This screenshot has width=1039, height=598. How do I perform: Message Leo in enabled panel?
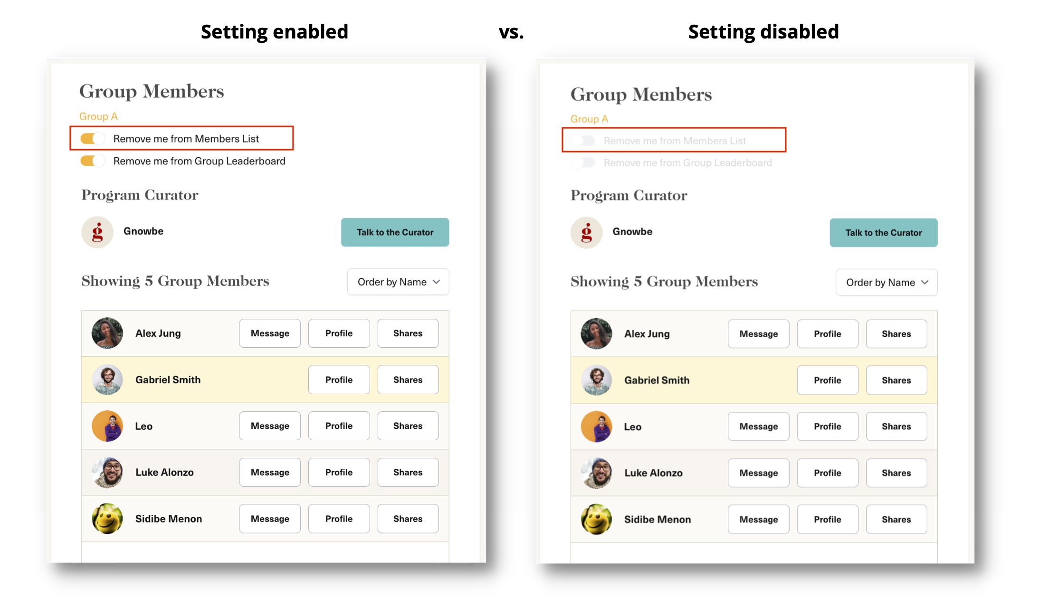[x=270, y=426]
